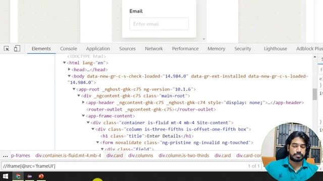Select the first div.card breadcrumb

point(115,155)
